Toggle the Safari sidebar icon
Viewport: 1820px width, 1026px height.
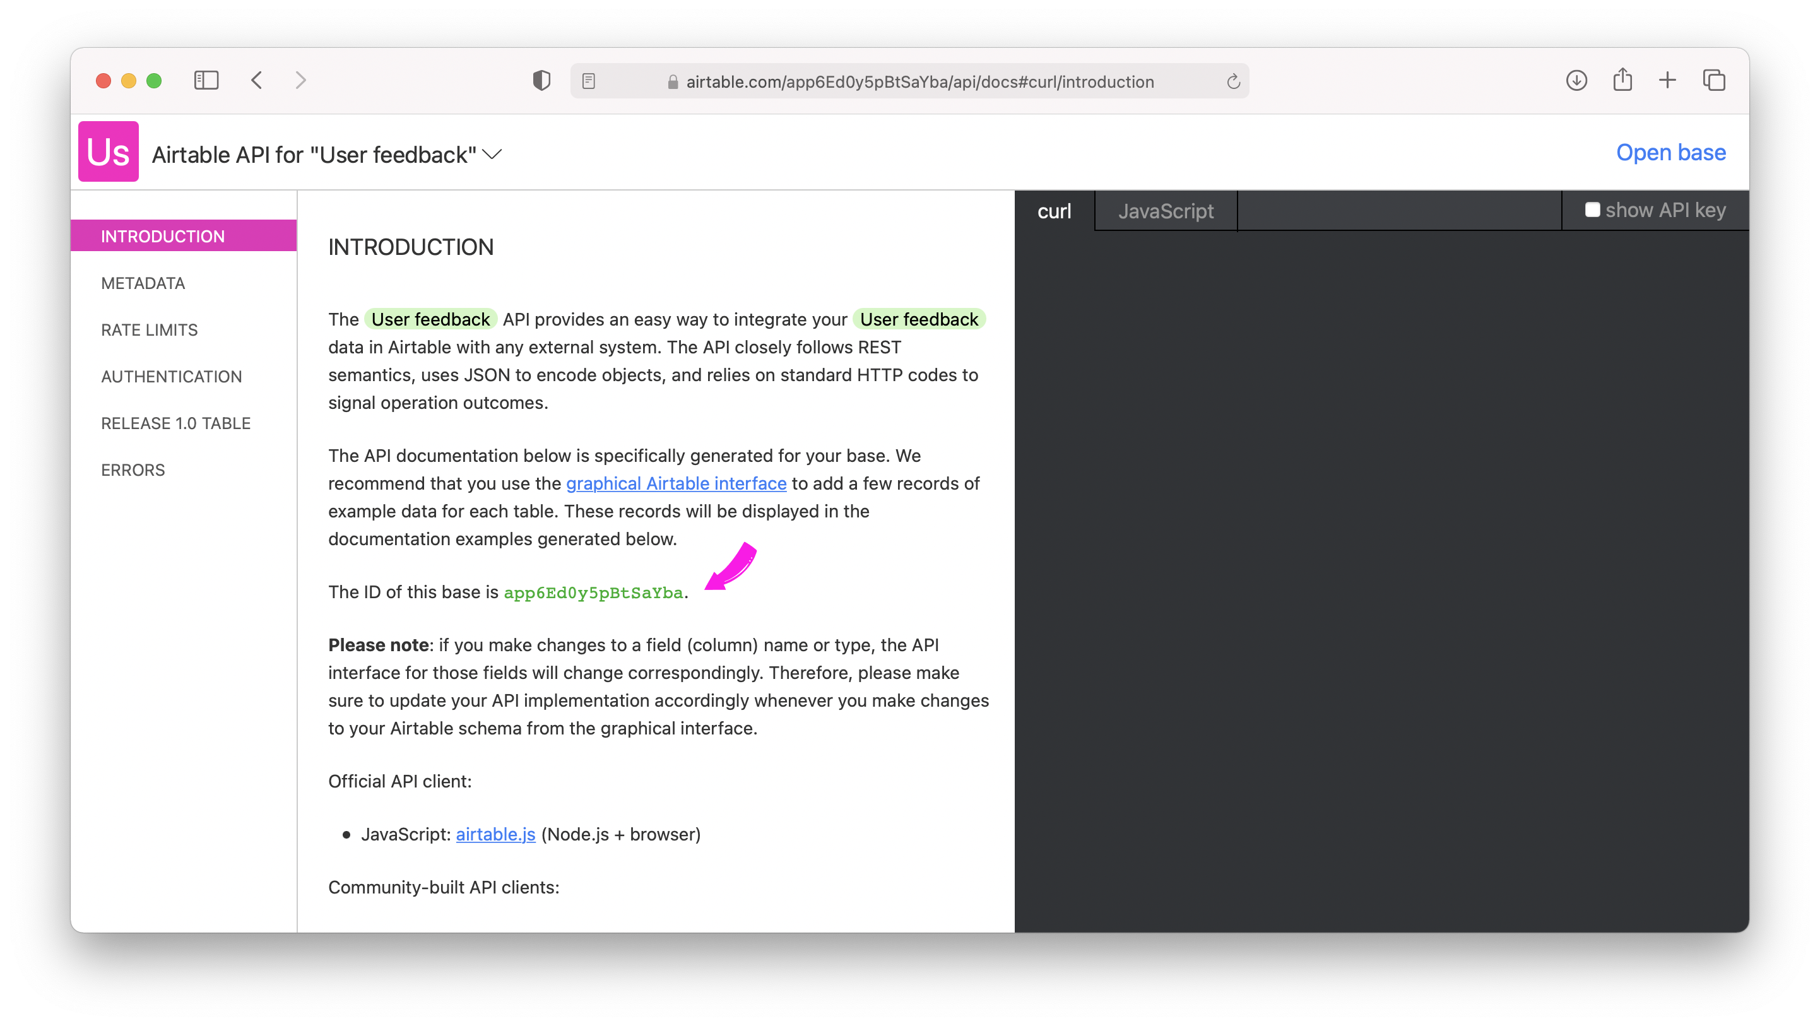[206, 81]
